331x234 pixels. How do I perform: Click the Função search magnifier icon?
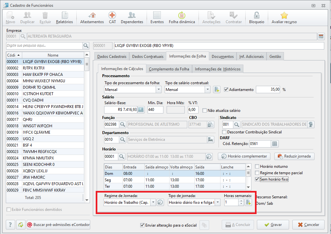pos(123,124)
